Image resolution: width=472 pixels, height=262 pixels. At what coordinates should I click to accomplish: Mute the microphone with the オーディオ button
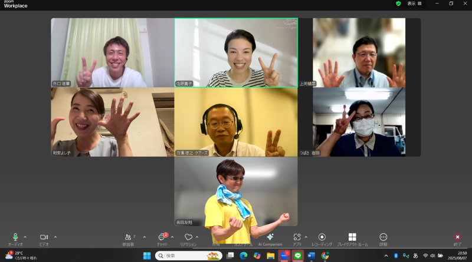(15, 237)
